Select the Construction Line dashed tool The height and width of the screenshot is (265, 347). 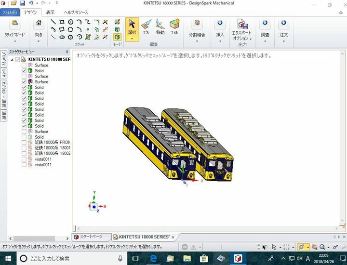[53, 37]
